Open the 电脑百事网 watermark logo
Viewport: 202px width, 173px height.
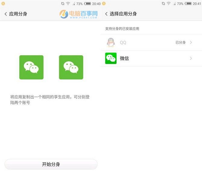pos(79,14)
